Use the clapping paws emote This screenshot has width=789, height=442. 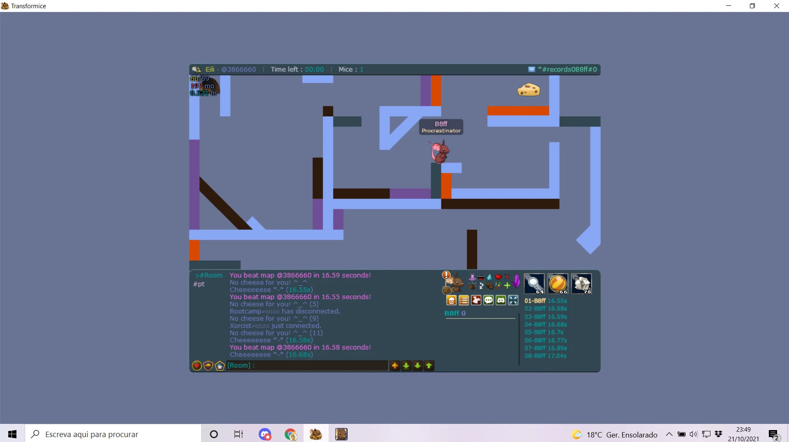[x=472, y=286]
